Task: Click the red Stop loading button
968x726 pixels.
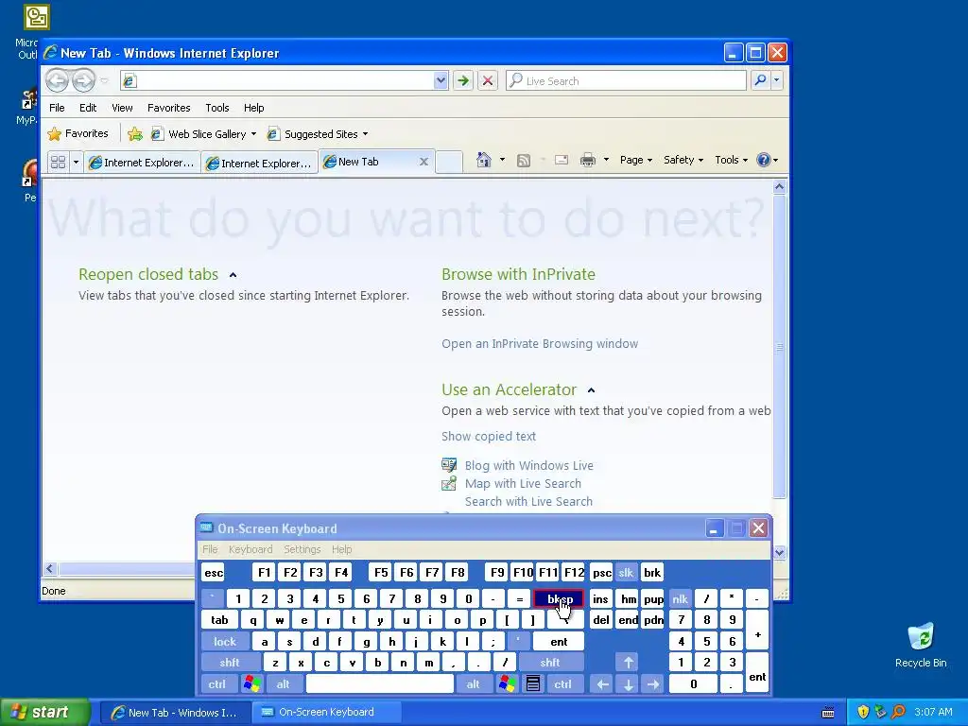Action: point(488,80)
